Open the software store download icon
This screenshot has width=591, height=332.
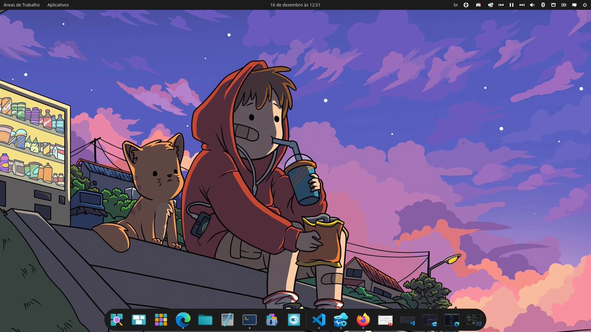(x=271, y=320)
